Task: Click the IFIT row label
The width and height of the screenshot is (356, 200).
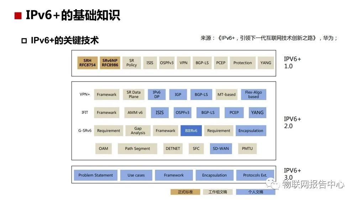Action: [x=85, y=112]
